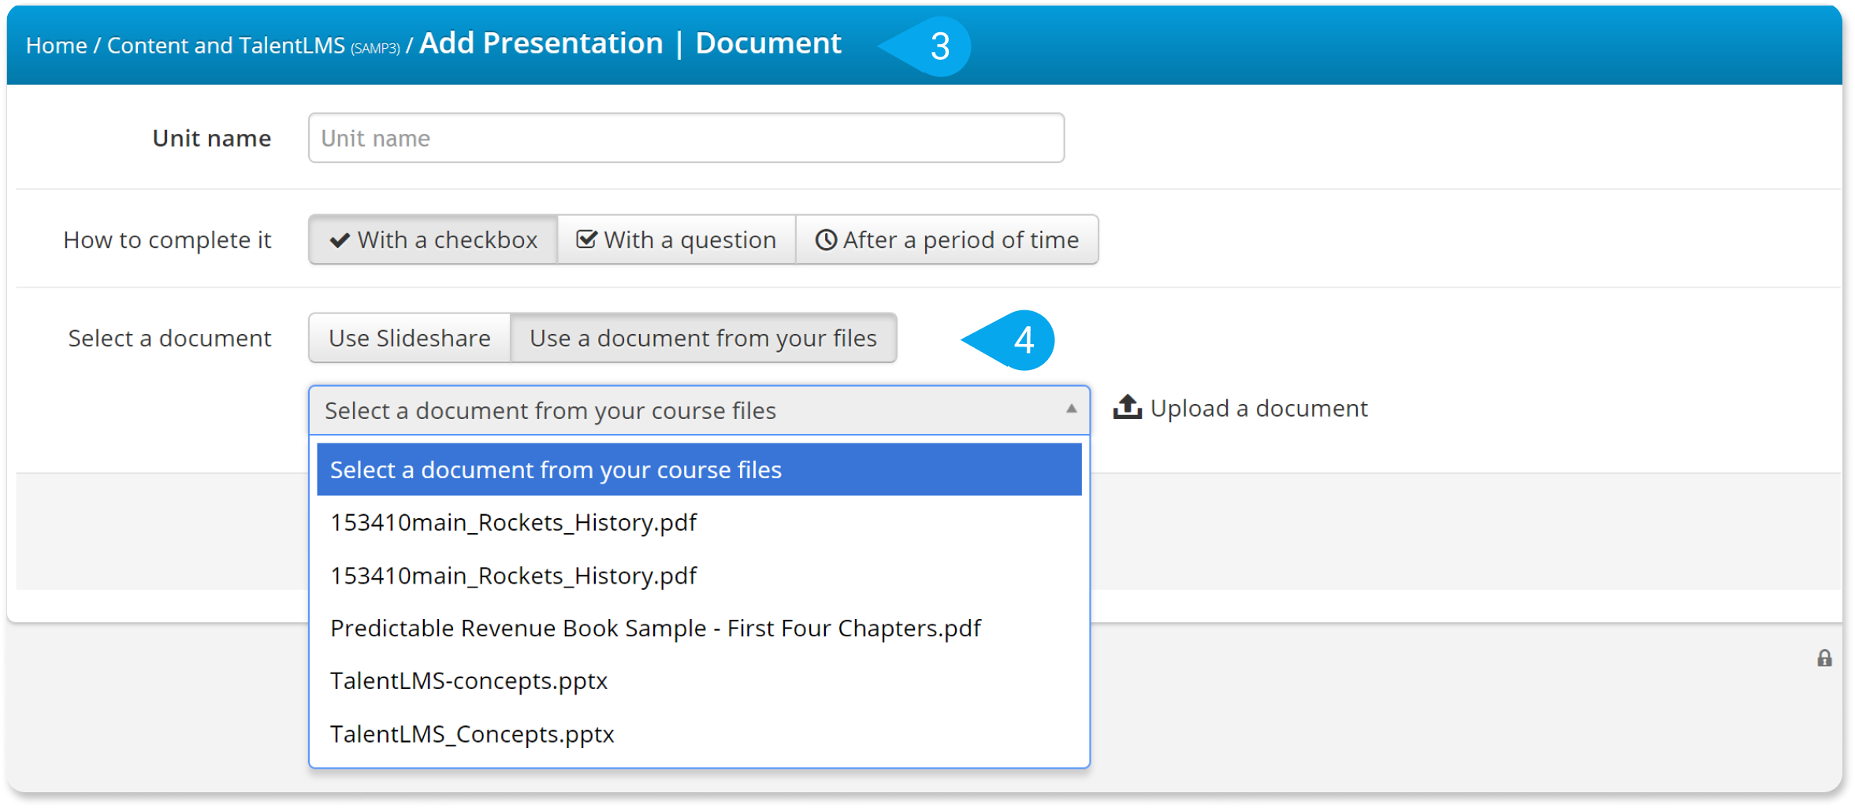Go to Home breadcrumb link
Image resolution: width=1855 pixels, height=808 pixels.
click(x=56, y=46)
